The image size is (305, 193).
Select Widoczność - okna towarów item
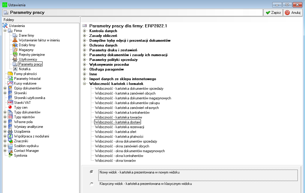point(115,161)
